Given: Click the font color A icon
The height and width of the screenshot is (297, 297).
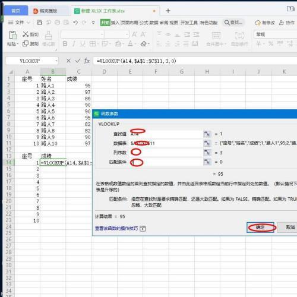Looking at the screenshot, I should point(130,43).
